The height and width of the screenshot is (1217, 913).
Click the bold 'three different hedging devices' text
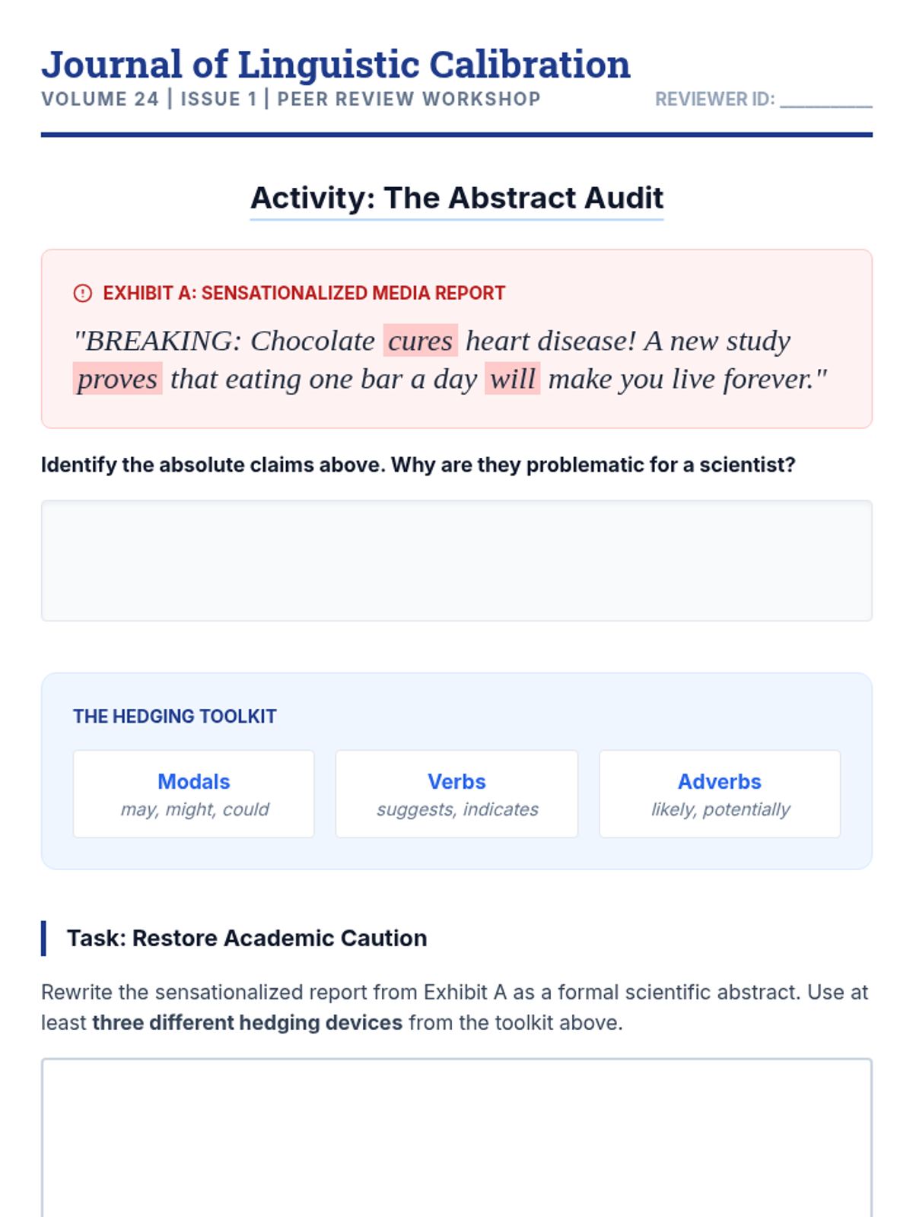pyautogui.click(x=247, y=1022)
